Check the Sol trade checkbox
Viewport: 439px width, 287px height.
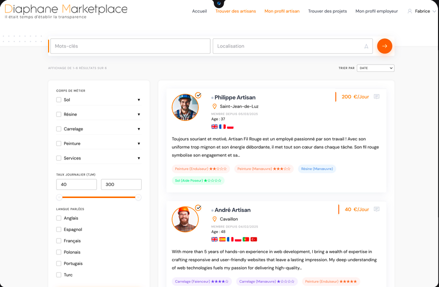click(x=59, y=100)
